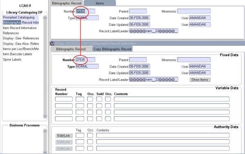Select the lower Bibliographic Record tab

coord(71,49)
